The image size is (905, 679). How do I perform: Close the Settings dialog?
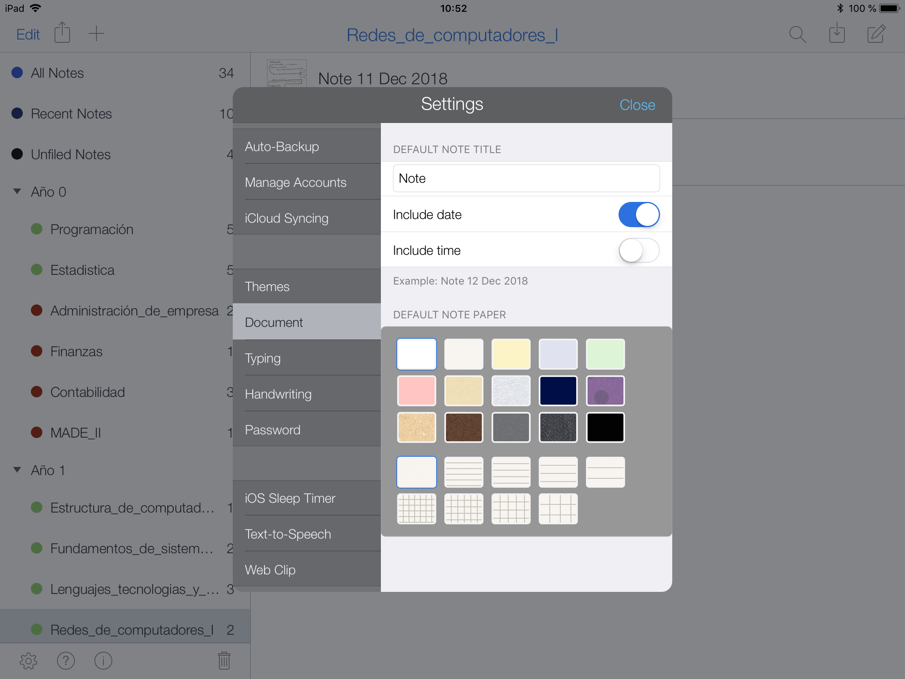pyautogui.click(x=637, y=105)
